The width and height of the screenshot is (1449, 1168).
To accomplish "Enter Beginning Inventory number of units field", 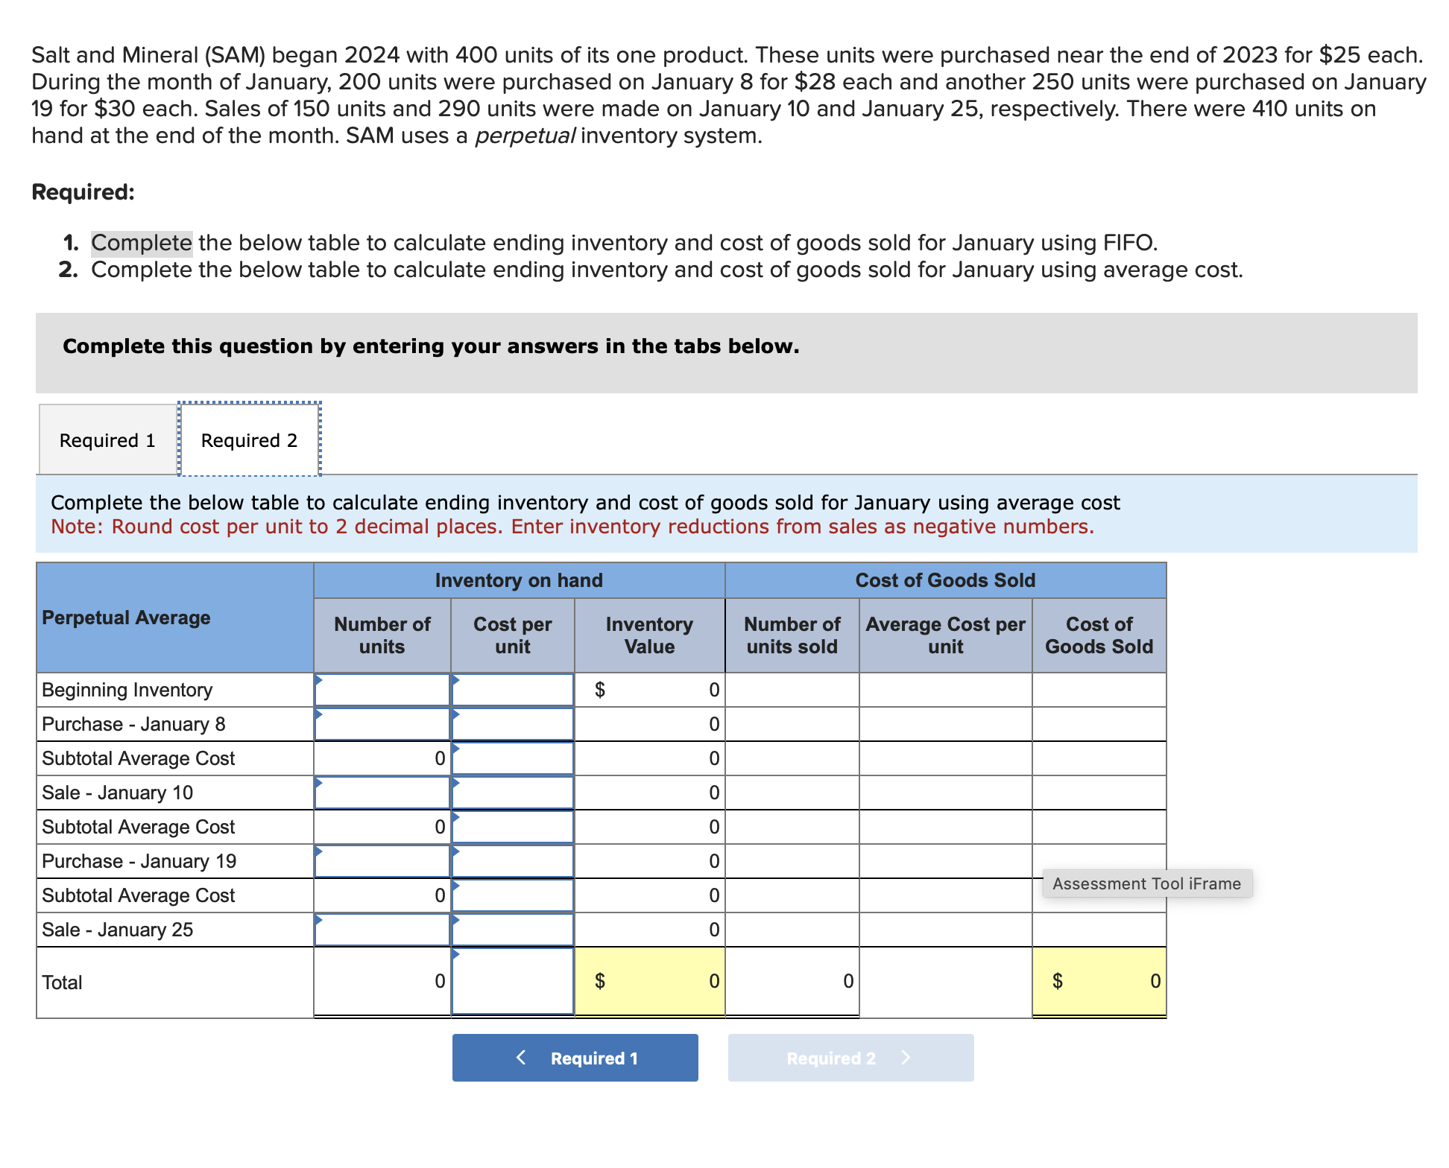I will point(382,690).
